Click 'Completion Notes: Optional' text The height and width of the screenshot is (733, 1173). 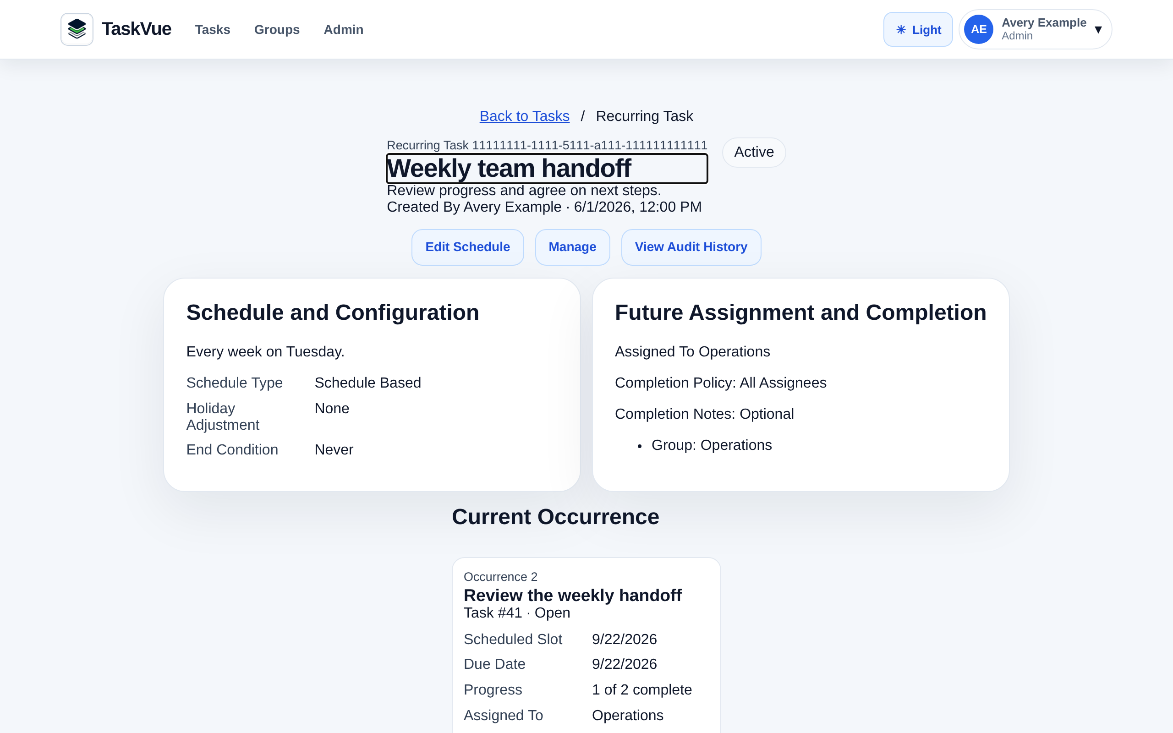coord(704,414)
